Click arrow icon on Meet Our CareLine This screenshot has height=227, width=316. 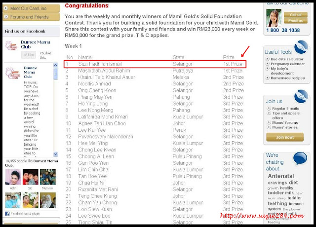click(6, 8)
